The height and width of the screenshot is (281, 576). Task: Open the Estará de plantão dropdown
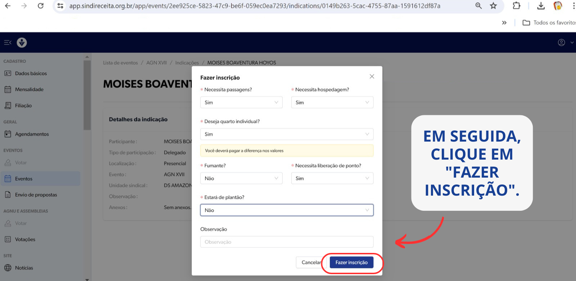(287, 210)
